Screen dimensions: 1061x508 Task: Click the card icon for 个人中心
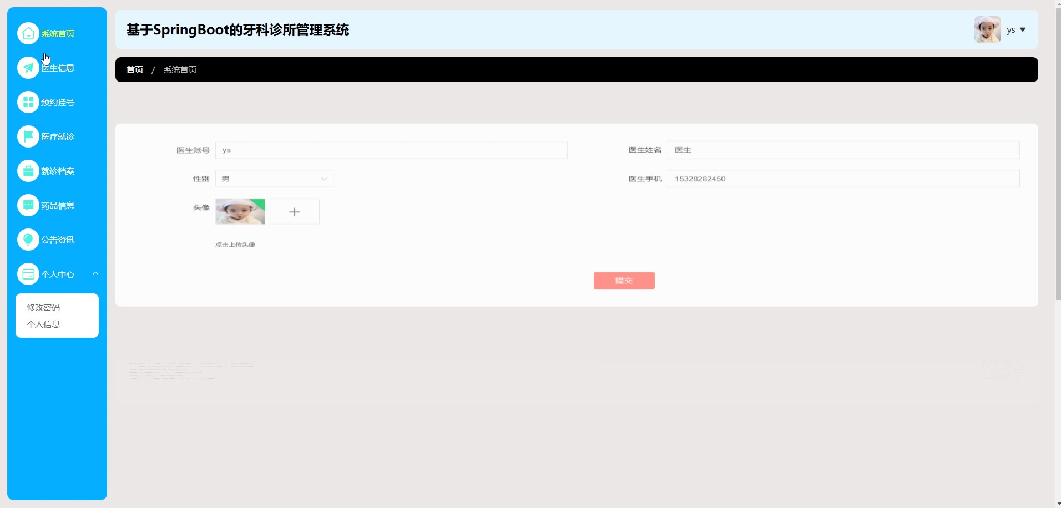(28, 274)
